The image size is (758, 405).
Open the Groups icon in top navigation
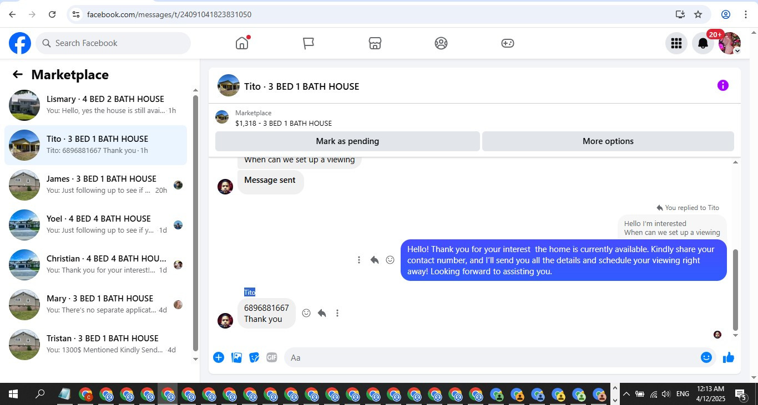coord(441,43)
